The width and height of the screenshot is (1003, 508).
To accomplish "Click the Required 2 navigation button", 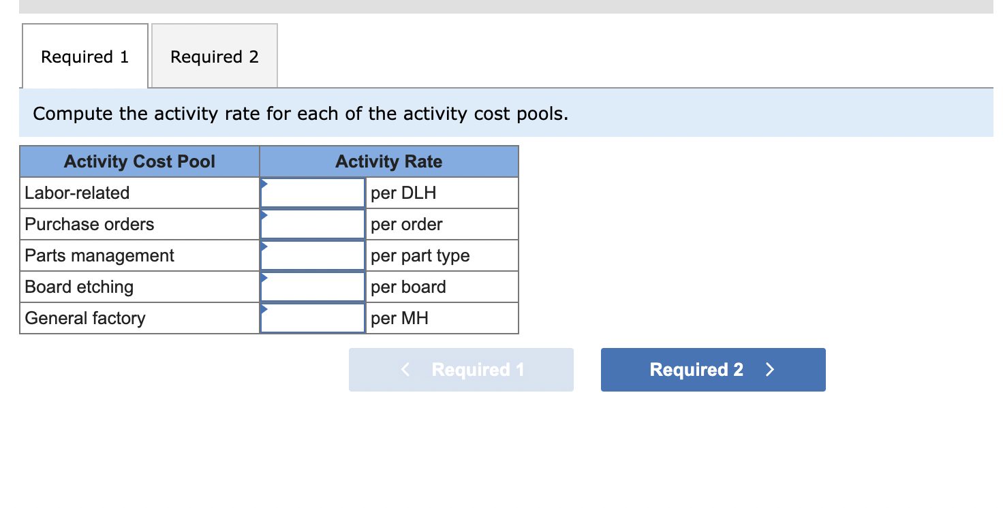I will tap(713, 369).
